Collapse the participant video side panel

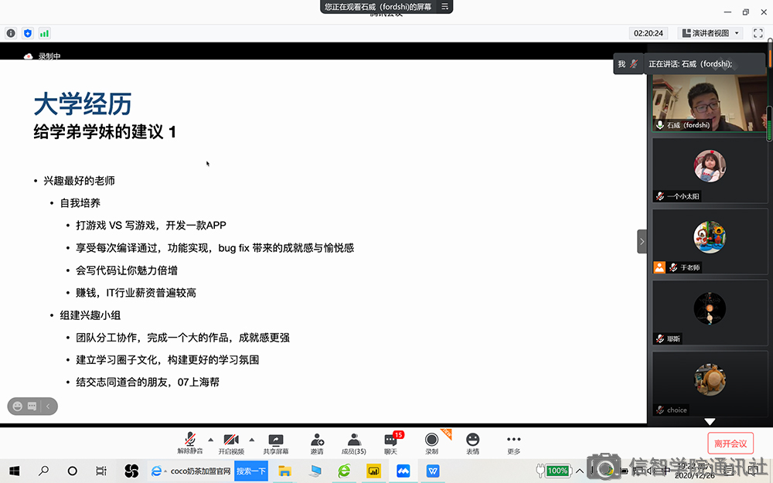pyautogui.click(x=642, y=241)
